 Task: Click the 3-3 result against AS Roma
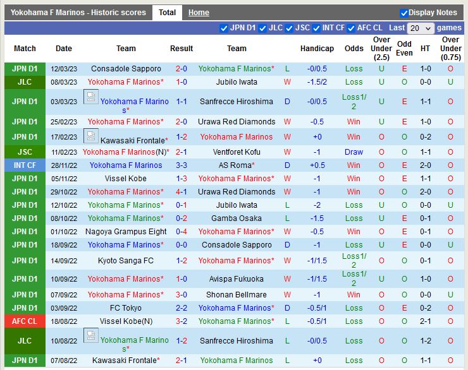[182, 165]
